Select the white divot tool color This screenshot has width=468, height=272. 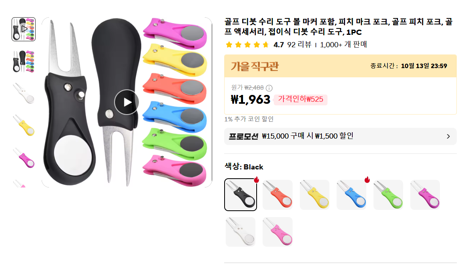pyautogui.click(x=241, y=232)
